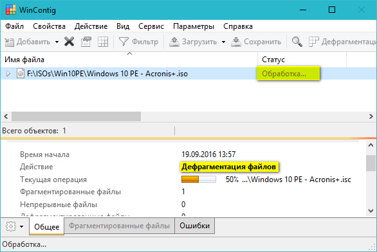
Task: Switch to the Ошибки tab
Action: point(194,226)
